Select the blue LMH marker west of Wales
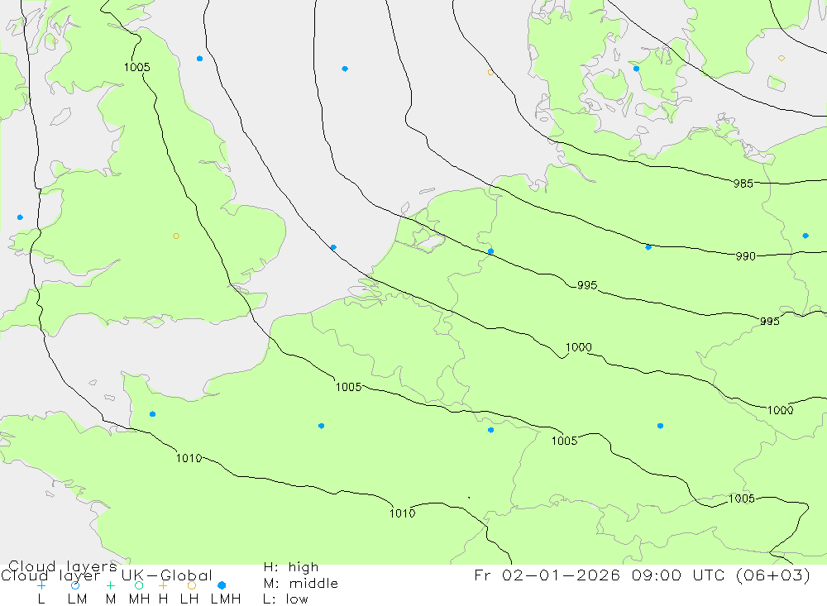This screenshot has height=606, width=827. pyautogui.click(x=20, y=217)
